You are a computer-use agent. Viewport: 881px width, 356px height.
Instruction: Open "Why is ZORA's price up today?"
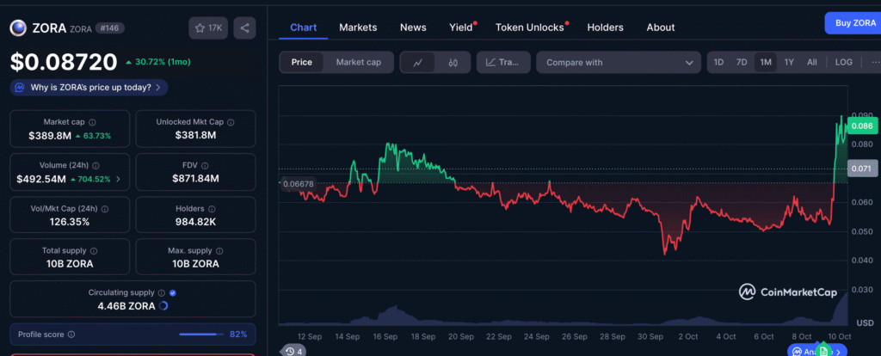(x=89, y=88)
